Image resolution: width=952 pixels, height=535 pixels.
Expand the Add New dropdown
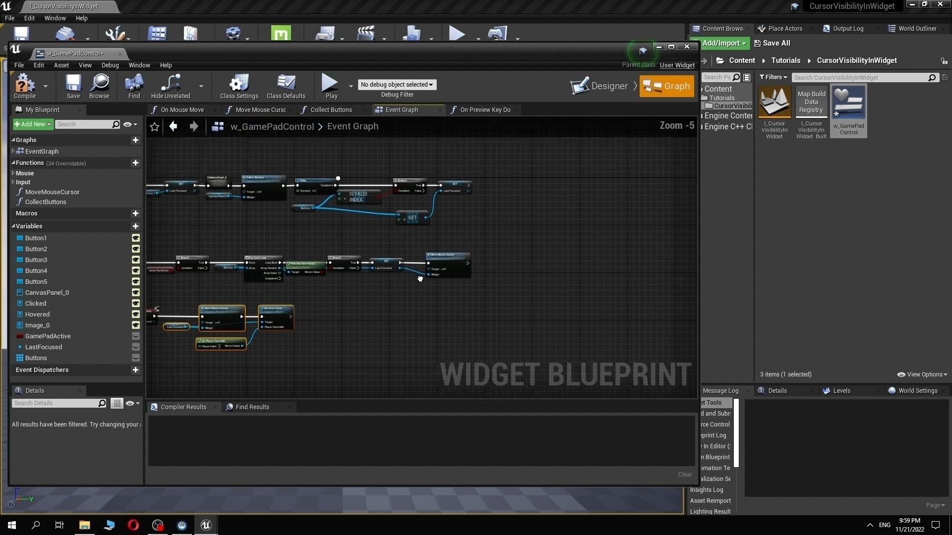pyautogui.click(x=33, y=124)
